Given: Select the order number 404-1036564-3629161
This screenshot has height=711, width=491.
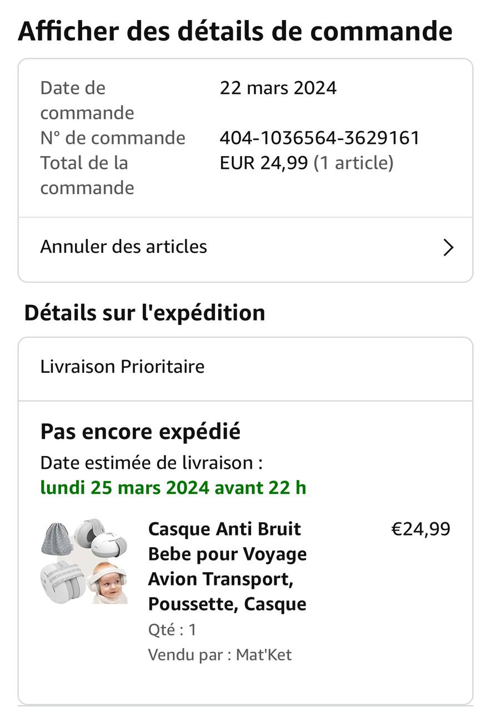Looking at the screenshot, I should click(x=319, y=138).
